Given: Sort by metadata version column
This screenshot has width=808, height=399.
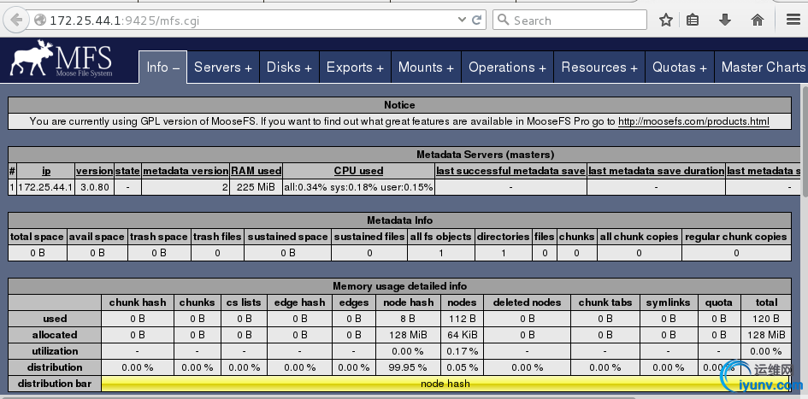Looking at the screenshot, I should click(185, 171).
